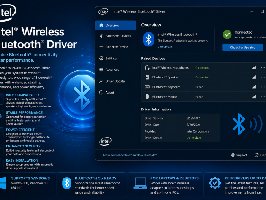This screenshot has width=266, height=200.
Task: Click the STABLE PERFORMANCE heading
Action: [24, 113]
